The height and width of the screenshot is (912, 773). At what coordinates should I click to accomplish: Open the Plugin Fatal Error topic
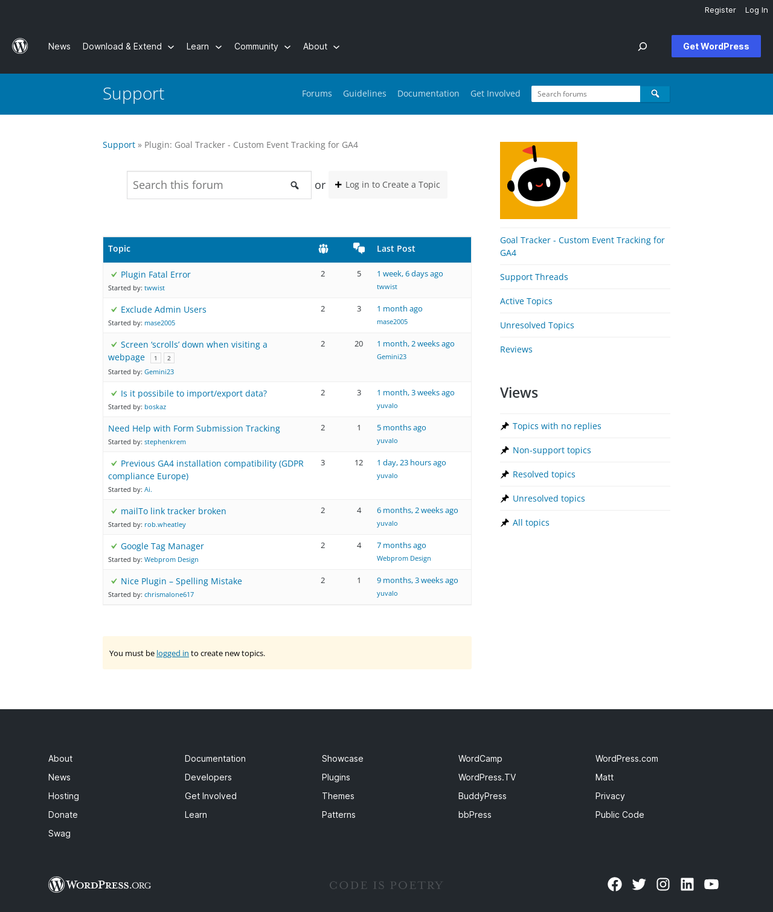point(156,275)
